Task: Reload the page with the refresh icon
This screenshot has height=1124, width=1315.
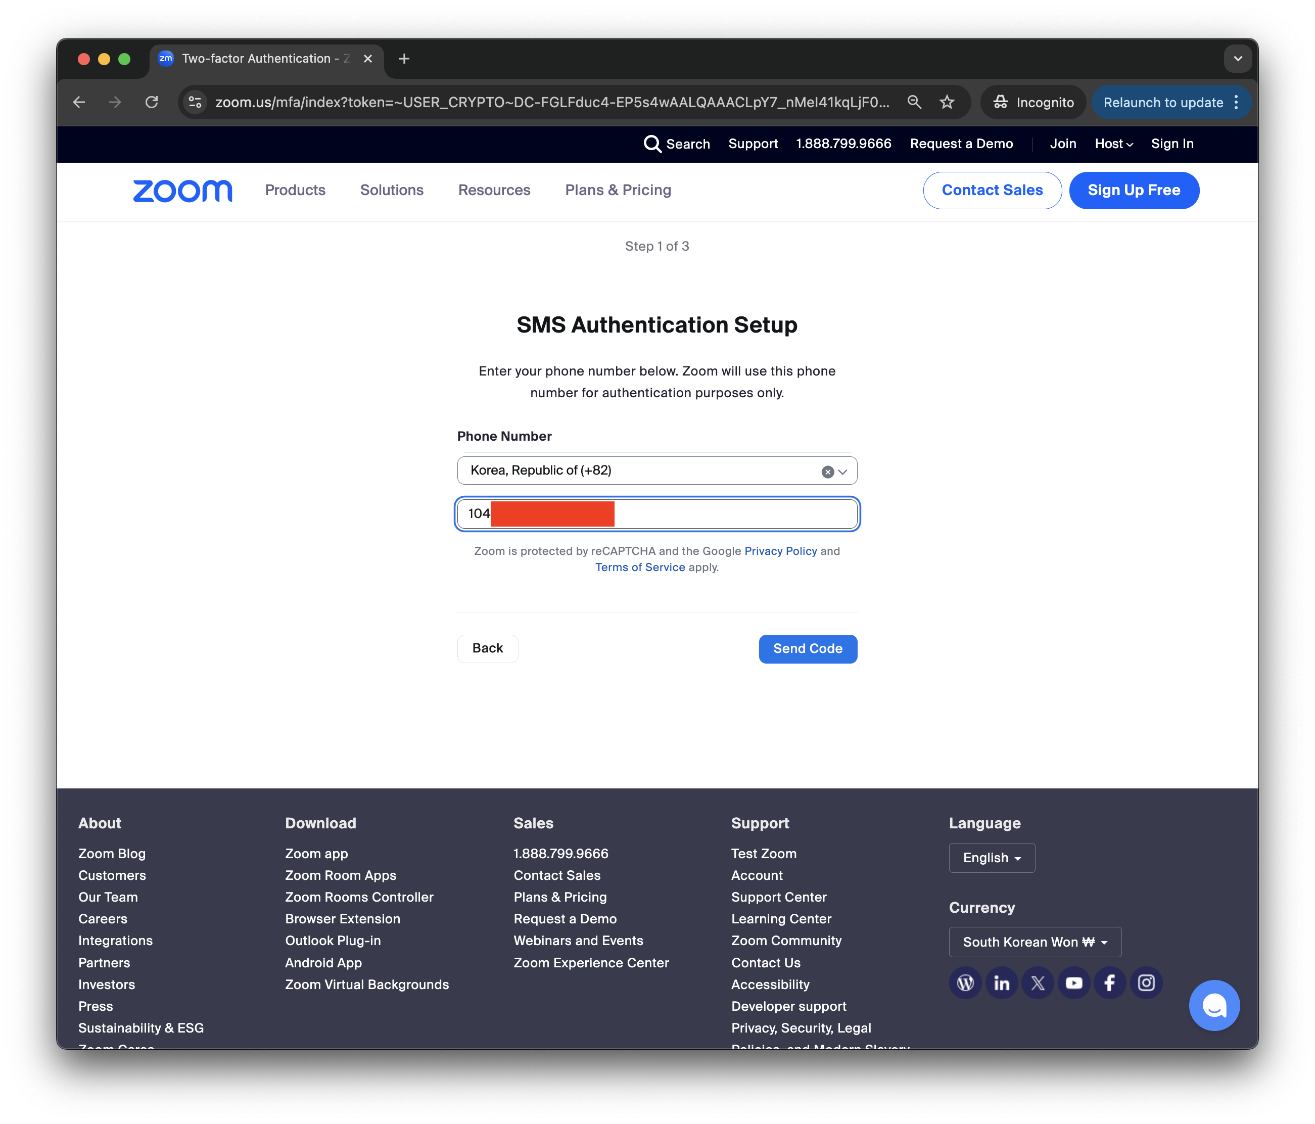Action: point(152,102)
